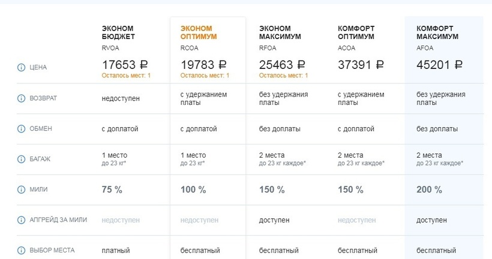
Task: Click the 200 % miles value
Action: [429, 189]
